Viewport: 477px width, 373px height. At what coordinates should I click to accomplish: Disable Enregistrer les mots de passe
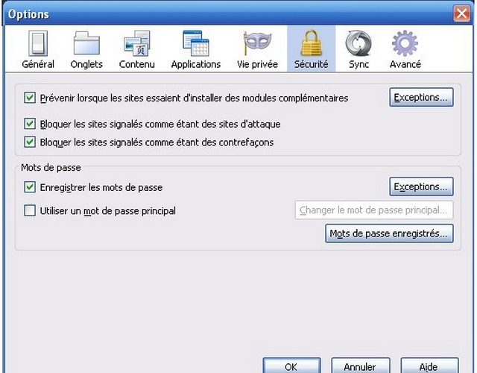click(30, 187)
